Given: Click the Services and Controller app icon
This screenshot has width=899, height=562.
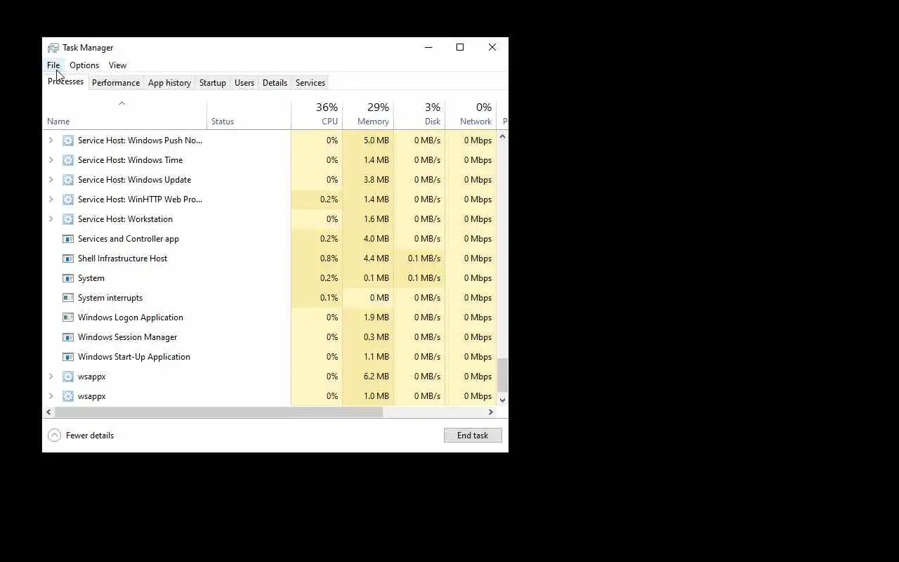Looking at the screenshot, I should [x=68, y=239].
